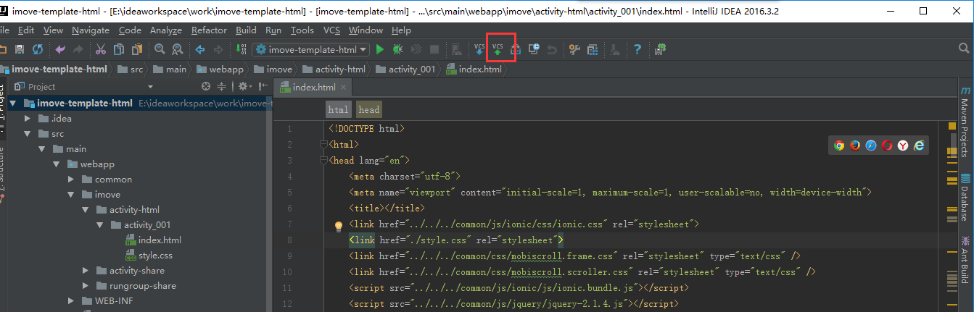The image size is (974, 312).
Task: Run the configuration with the green play icon
Action: pyautogui.click(x=380, y=49)
